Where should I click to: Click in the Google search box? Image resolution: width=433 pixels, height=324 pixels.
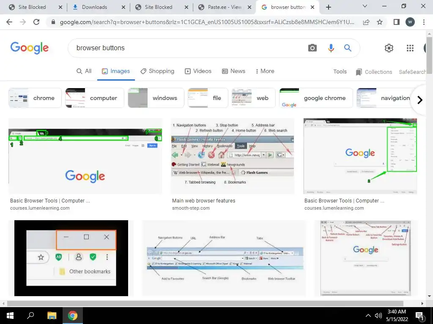click(188, 48)
